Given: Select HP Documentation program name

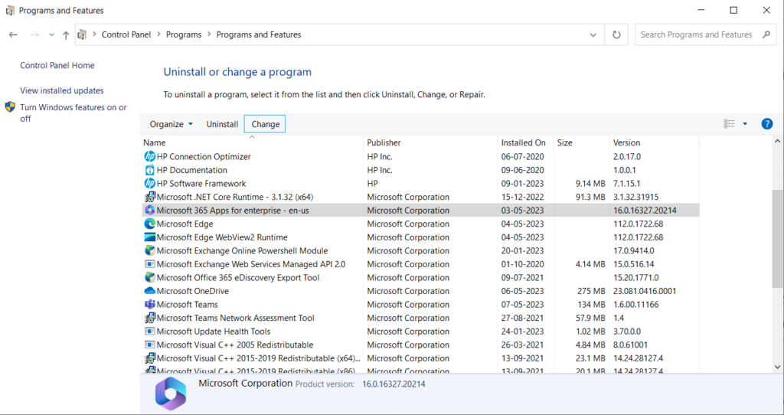Looking at the screenshot, I should (x=191, y=170).
